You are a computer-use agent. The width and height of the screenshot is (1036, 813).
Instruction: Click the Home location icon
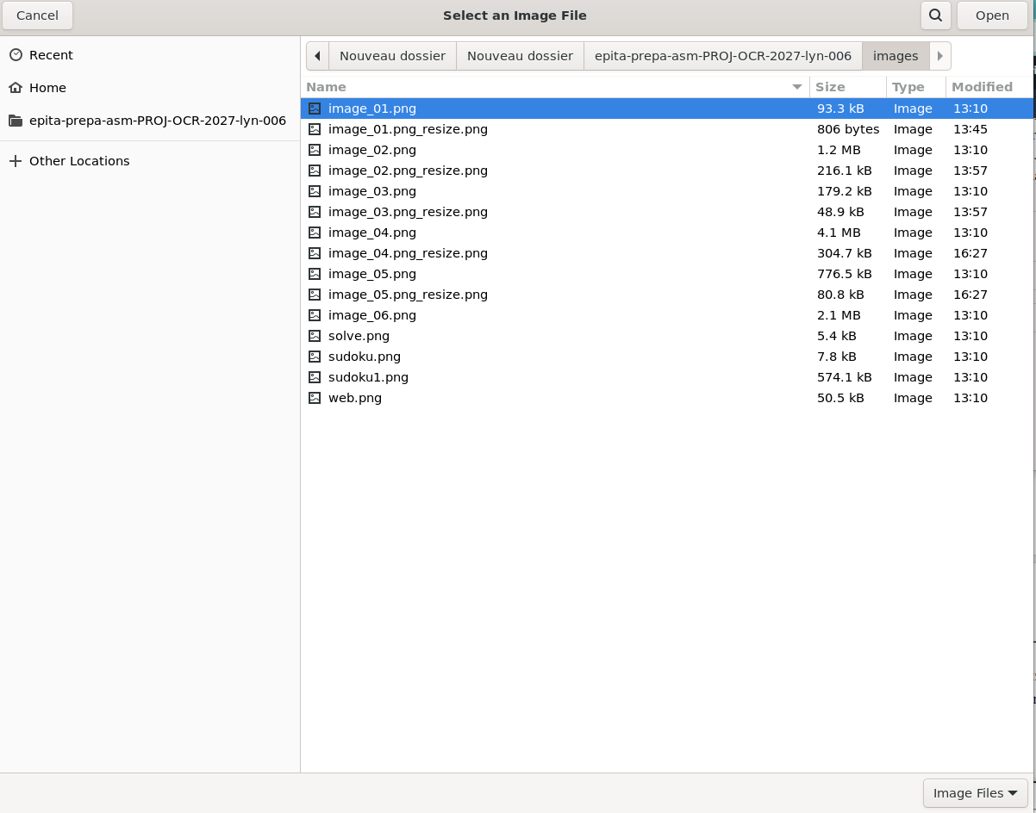click(16, 87)
